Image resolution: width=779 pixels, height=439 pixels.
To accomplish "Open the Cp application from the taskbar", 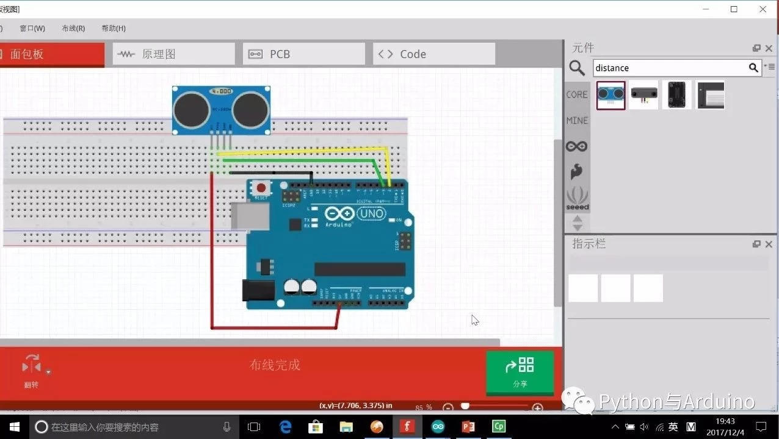I will point(499,427).
